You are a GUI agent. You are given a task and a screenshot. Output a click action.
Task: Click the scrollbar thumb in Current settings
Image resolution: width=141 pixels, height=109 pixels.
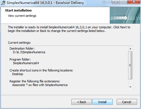tap(130, 65)
